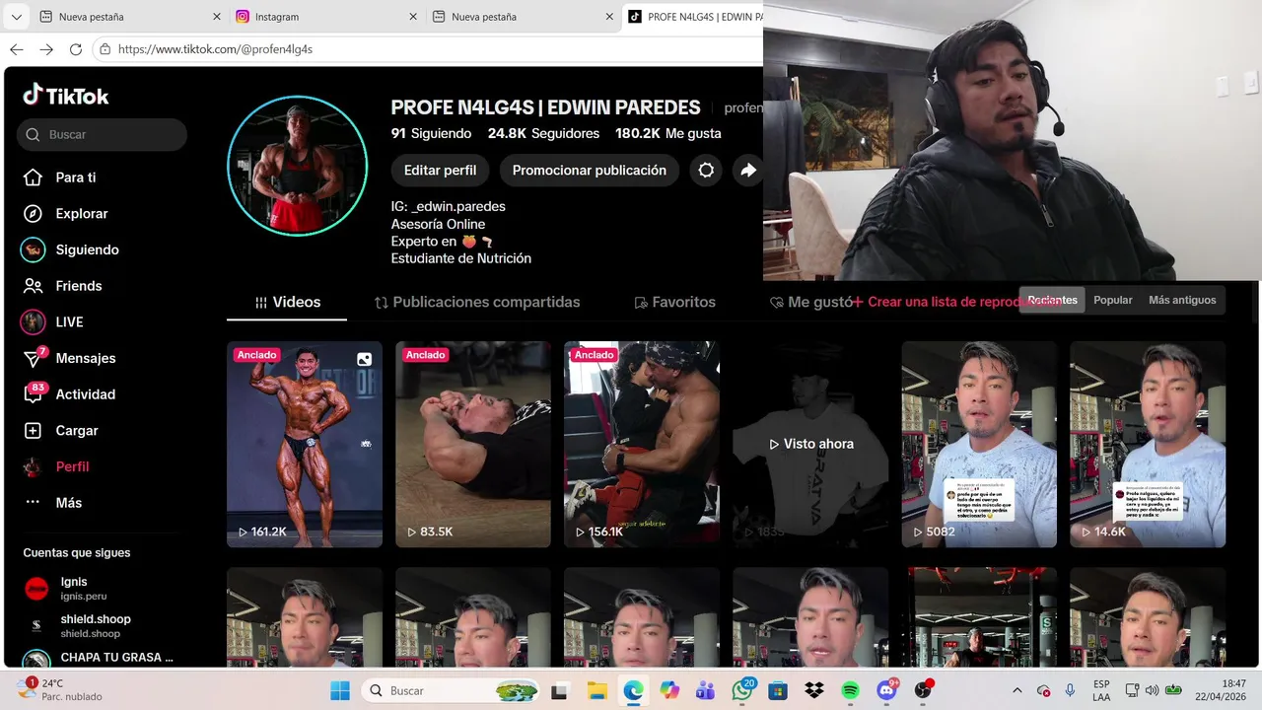Open the pinned video with 161.2K views
1262x710 pixels.
click(x=305, y=444)
